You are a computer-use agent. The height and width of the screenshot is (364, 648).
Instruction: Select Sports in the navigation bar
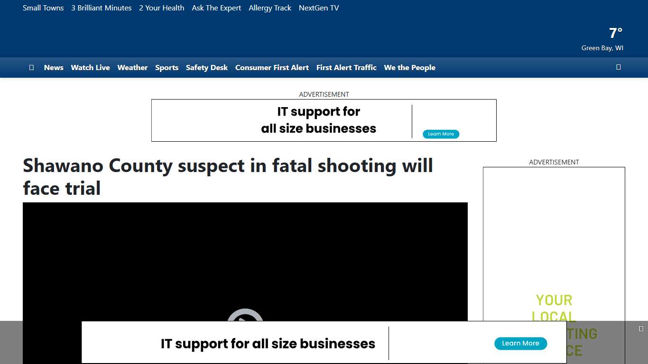167,68
